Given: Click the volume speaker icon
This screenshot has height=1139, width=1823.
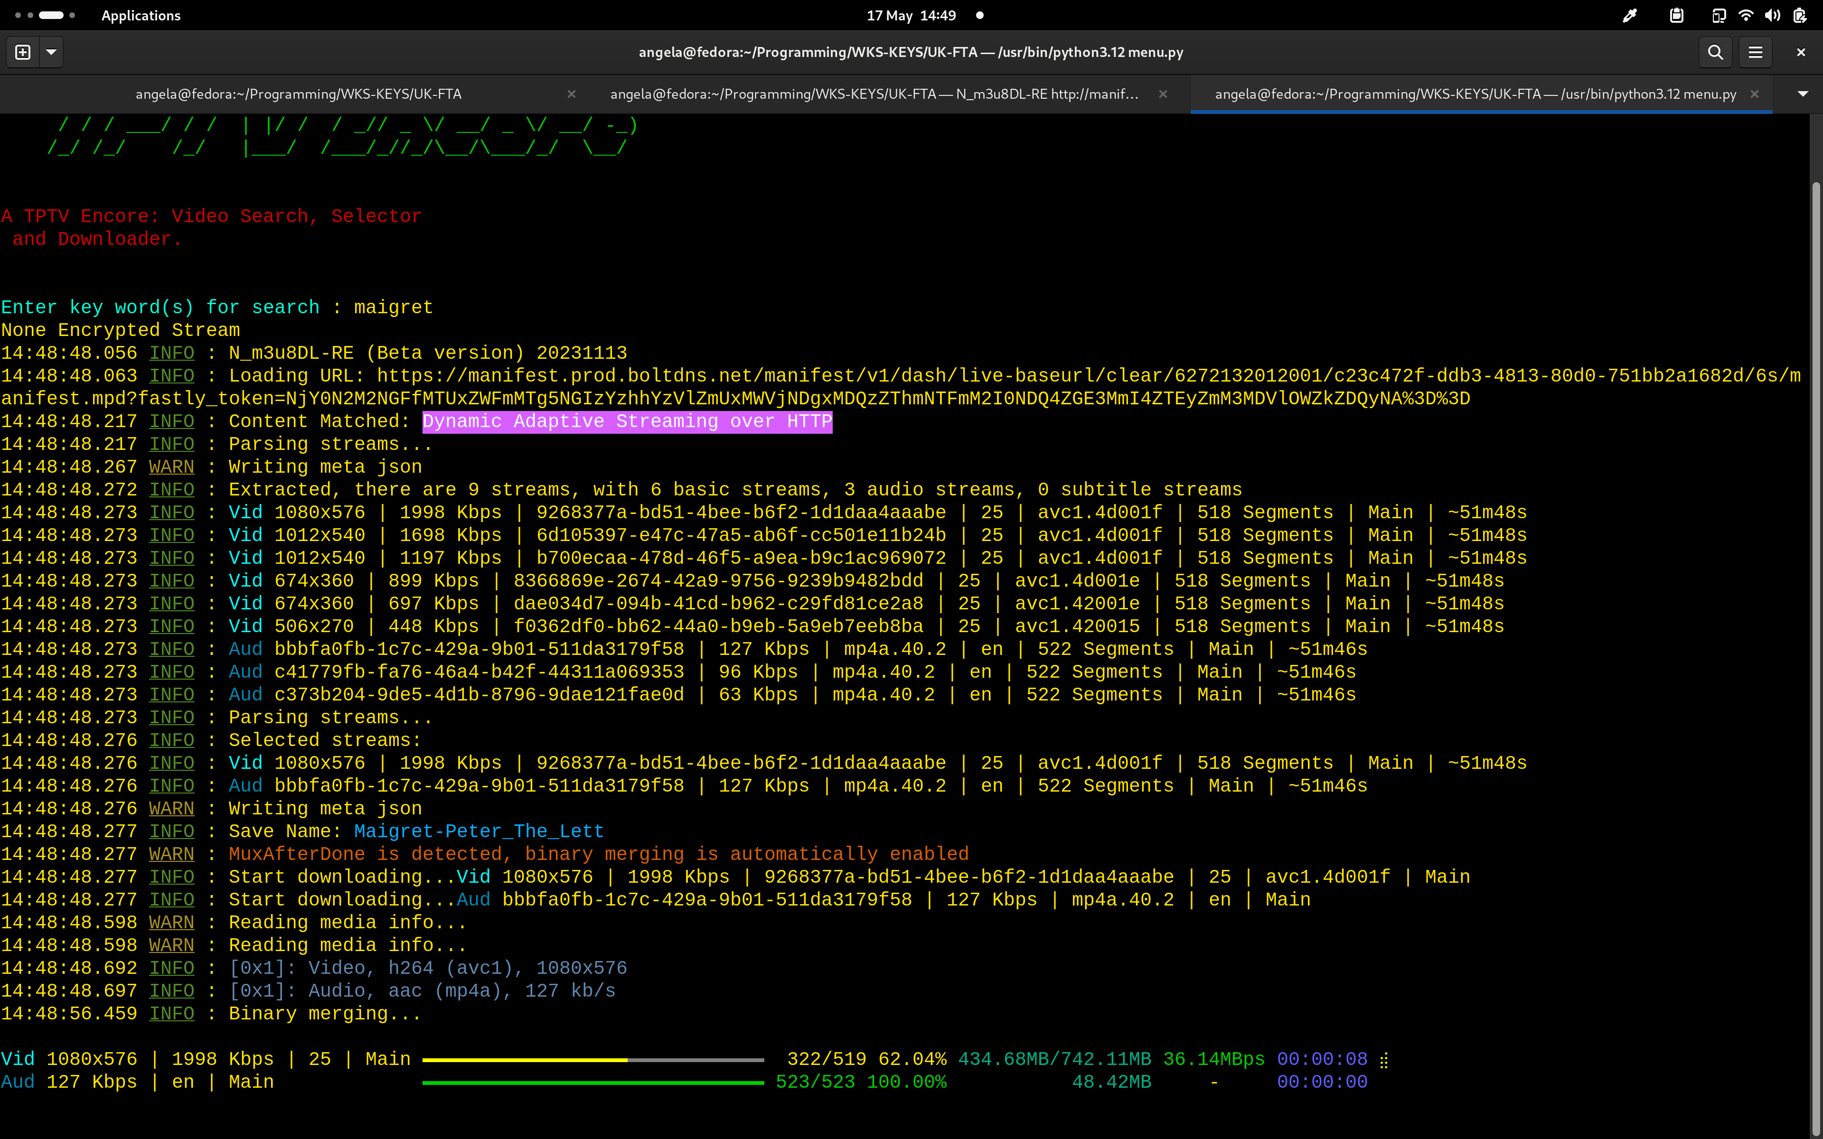Looking at the screenshot, I should [x=1773, y=15].
